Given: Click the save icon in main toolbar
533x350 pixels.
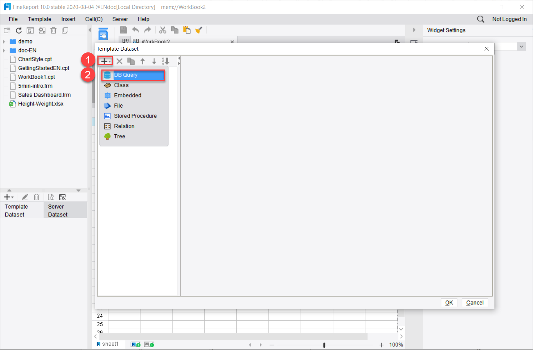Looking at the screenshot, I should tap(123, 30).
